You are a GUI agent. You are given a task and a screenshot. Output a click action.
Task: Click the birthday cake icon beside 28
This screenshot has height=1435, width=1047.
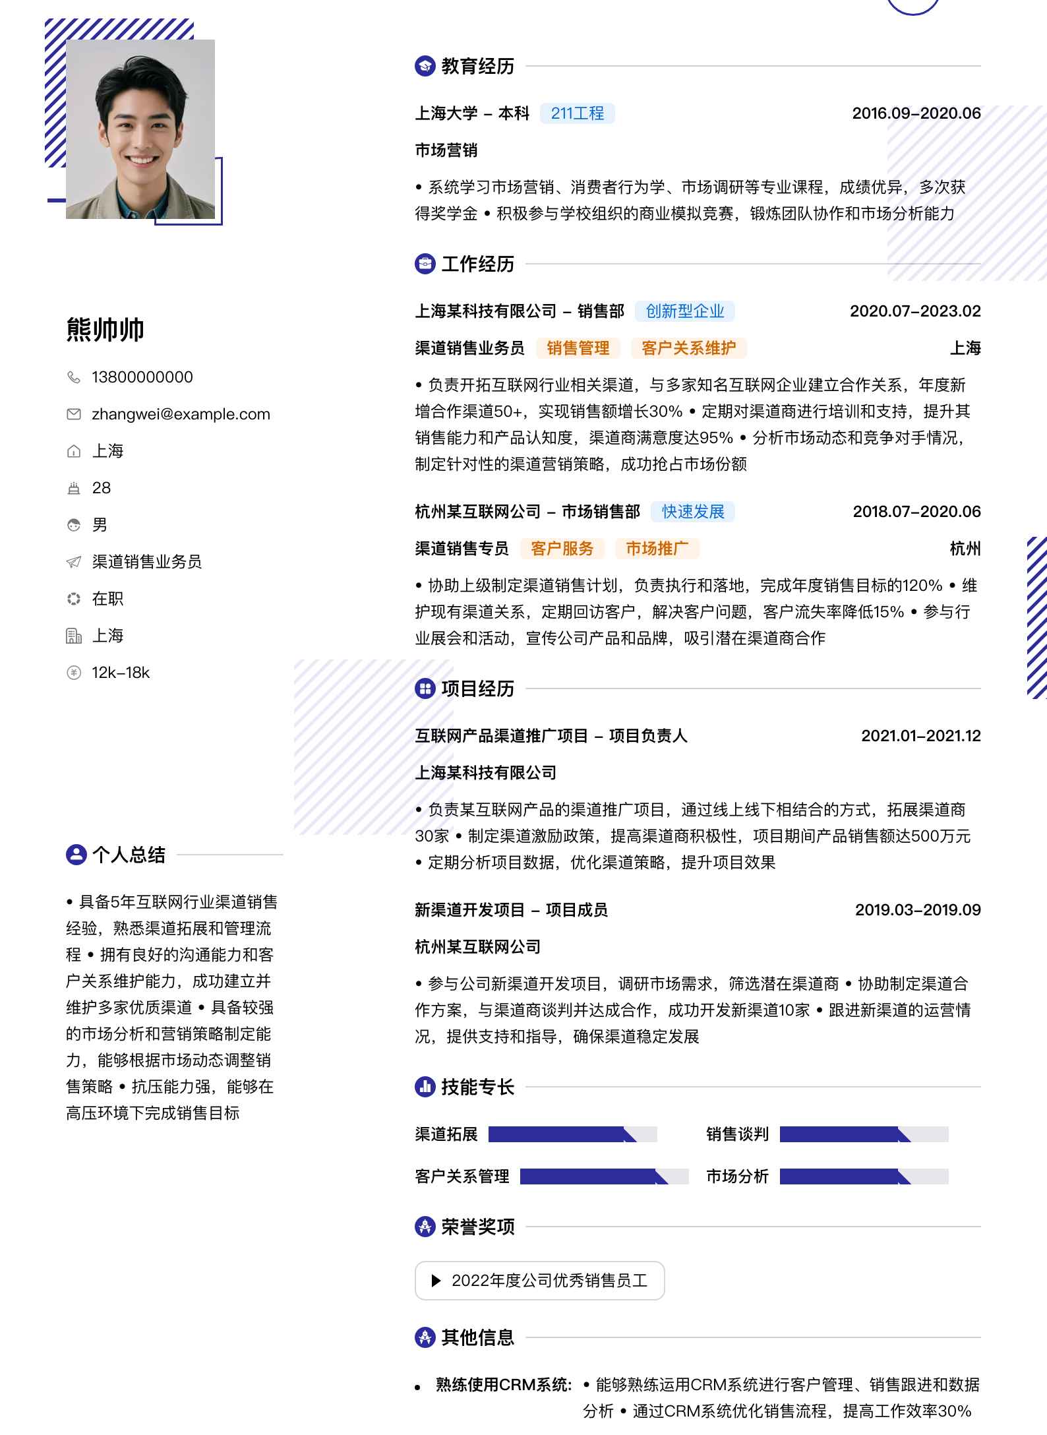pos(74,488)
